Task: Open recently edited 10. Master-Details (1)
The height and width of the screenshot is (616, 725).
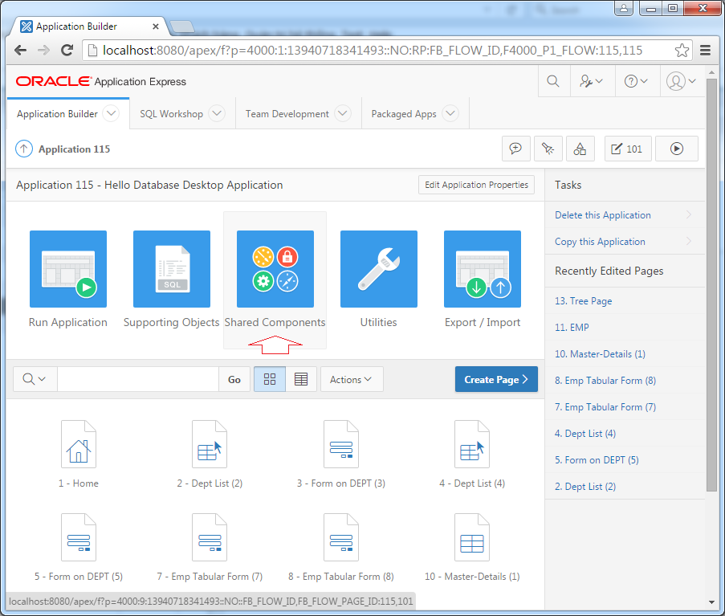Action: 600,354
